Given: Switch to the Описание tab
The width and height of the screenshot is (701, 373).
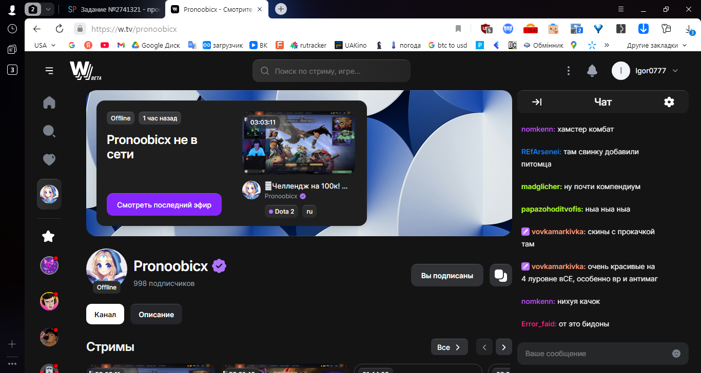Looking at the screenshot, I should (156, 315).
